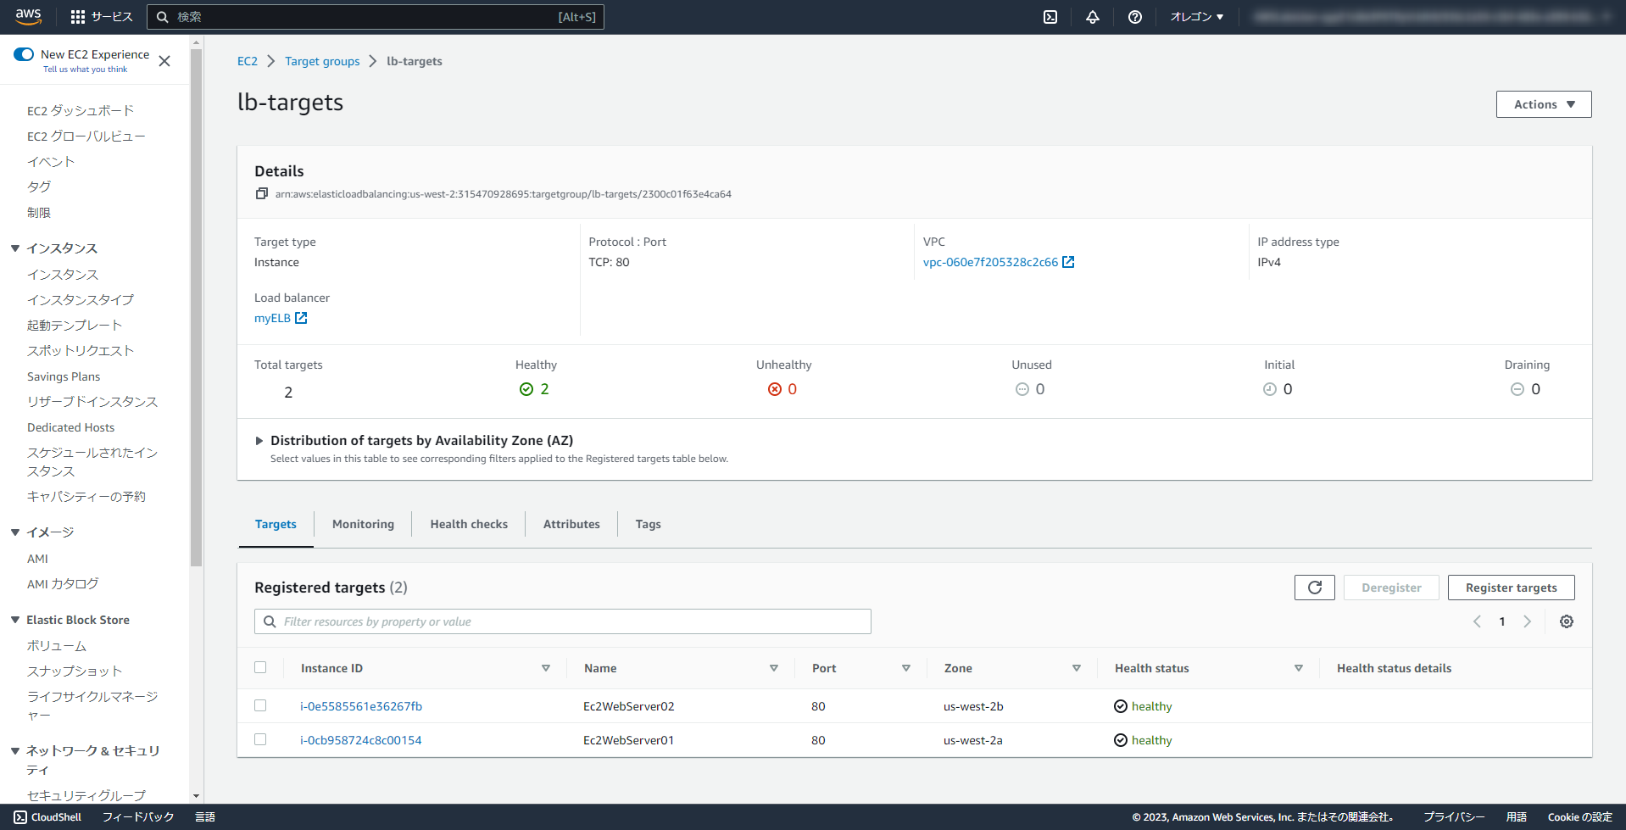Select the Ec2WebServer01 row checkbox
1626x830 pixels.
[x=260, y=738]
